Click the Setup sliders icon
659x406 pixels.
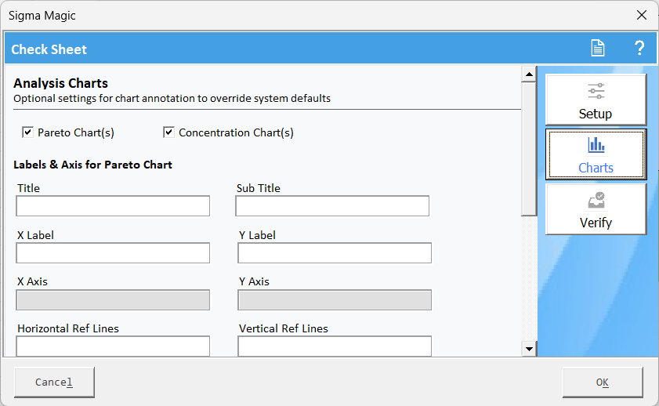pyautogui.click(x=596, y=91)
